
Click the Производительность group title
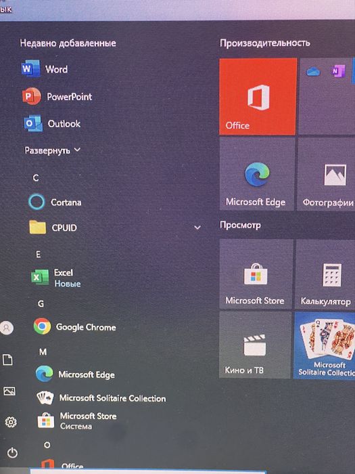click(x=265, y=43)
